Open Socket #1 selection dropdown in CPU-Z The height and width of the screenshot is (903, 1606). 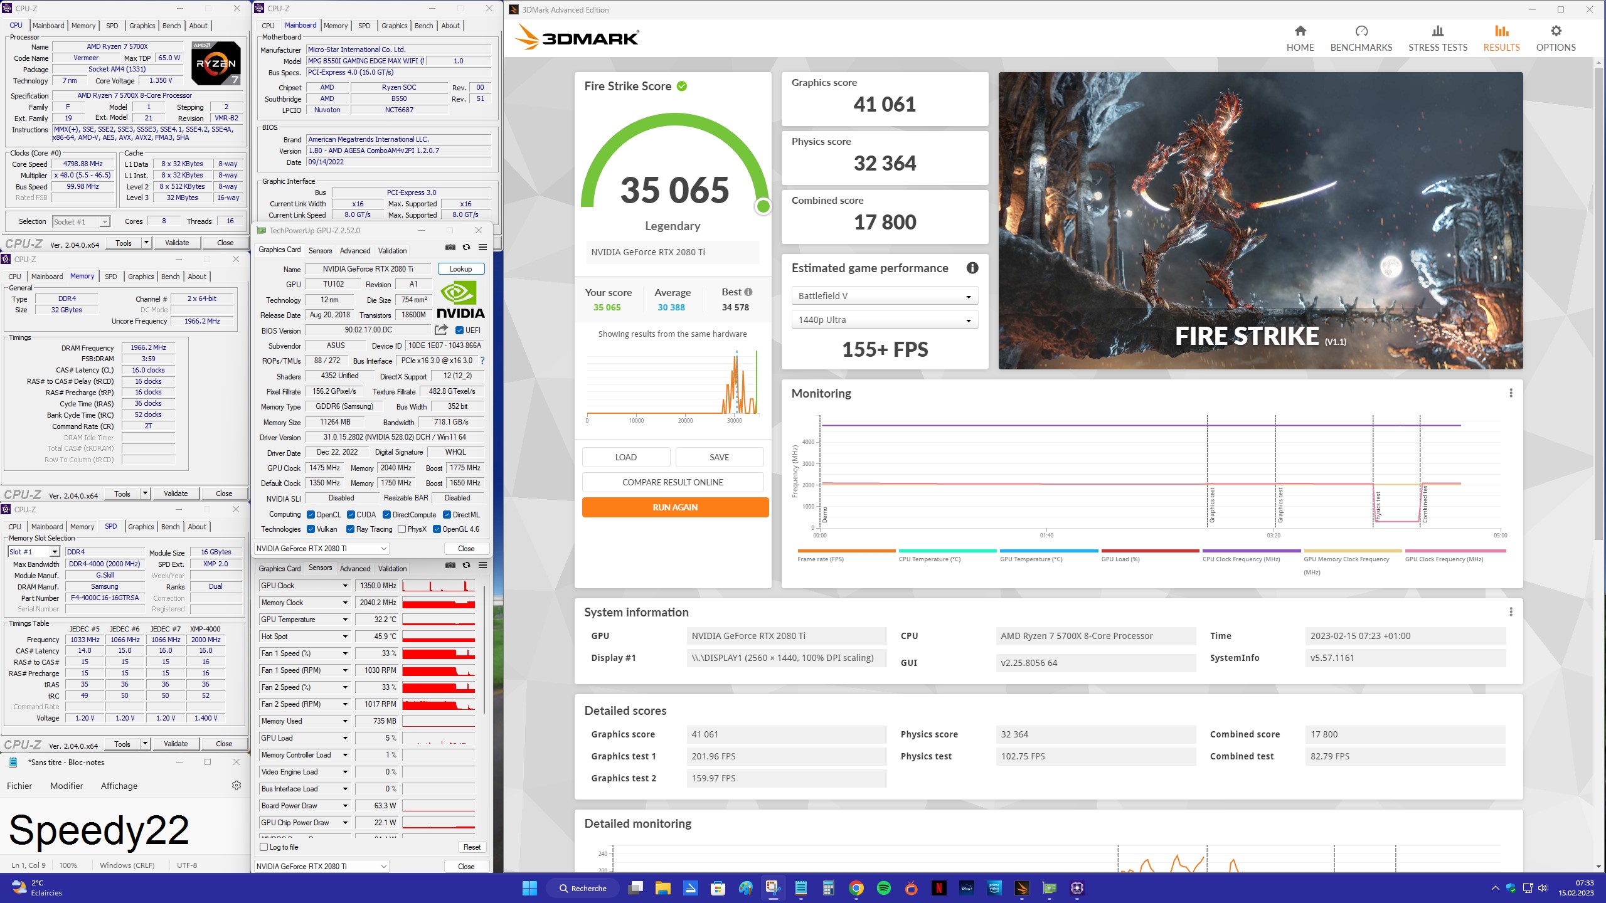pyautogui.click(x=81, y=221)
